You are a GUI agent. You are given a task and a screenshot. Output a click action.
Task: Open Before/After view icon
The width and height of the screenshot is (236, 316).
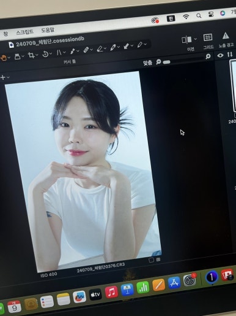[x=186, y=40]
